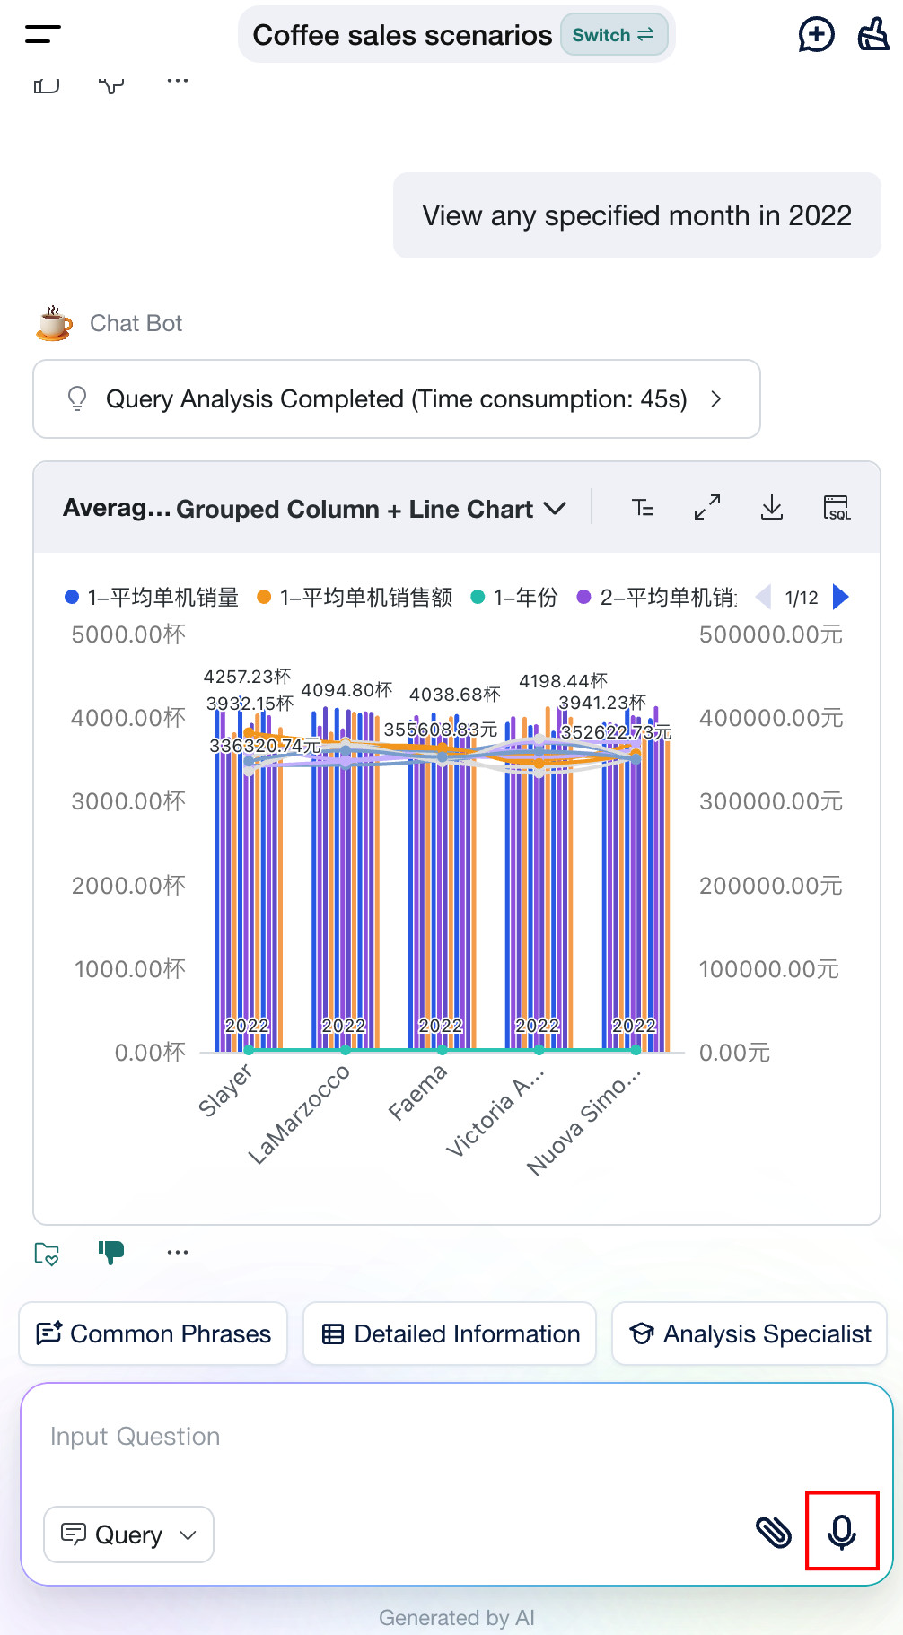Expand chart to fullscreen

point(707,508)
